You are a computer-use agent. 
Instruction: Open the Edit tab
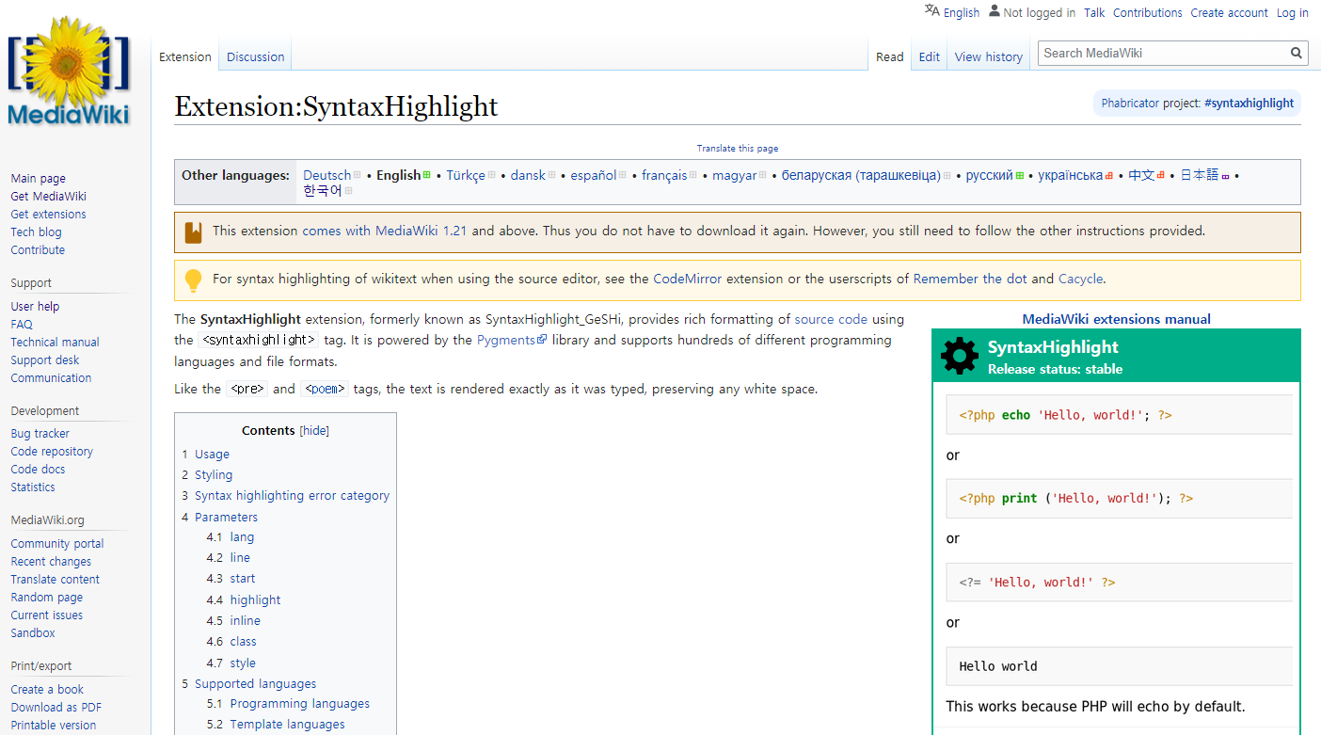[x=930, y=56]
